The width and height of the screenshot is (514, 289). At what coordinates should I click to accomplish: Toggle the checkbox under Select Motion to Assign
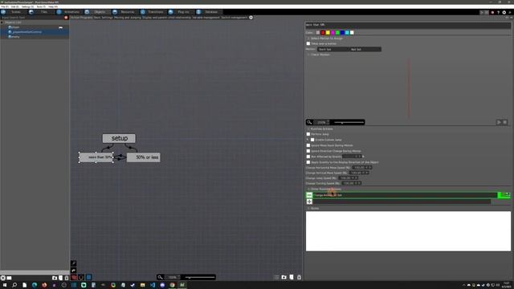[308, 43]
